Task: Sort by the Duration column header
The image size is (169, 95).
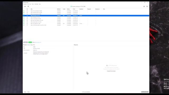Action: tap(81, 9)
